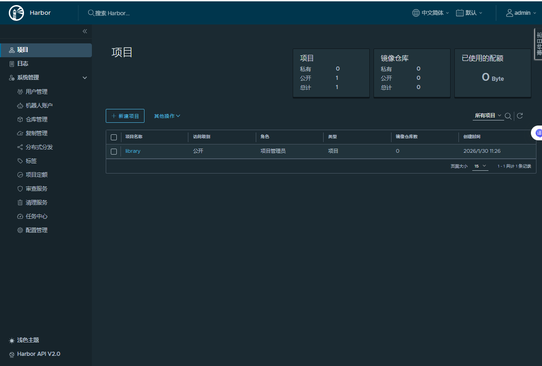Open the 所有项目 filter dropdown

click(x=488, y=115)
